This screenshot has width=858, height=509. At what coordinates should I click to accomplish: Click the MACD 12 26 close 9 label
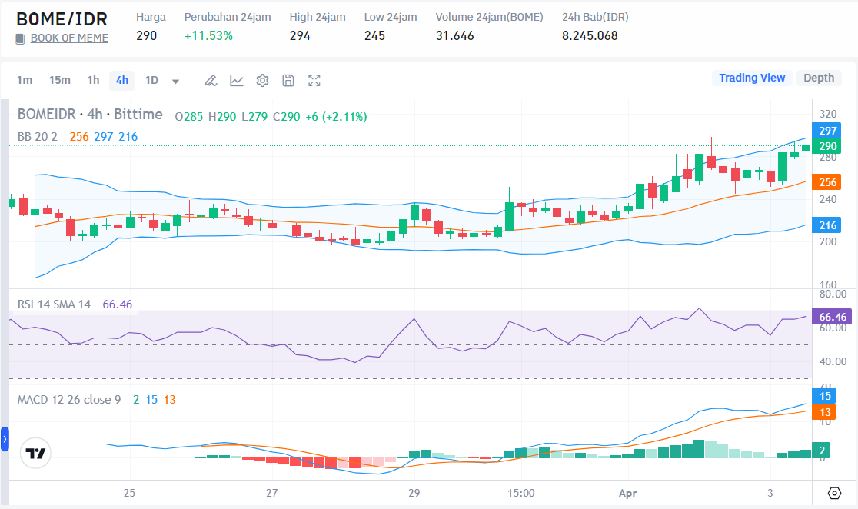click(69, 400)
